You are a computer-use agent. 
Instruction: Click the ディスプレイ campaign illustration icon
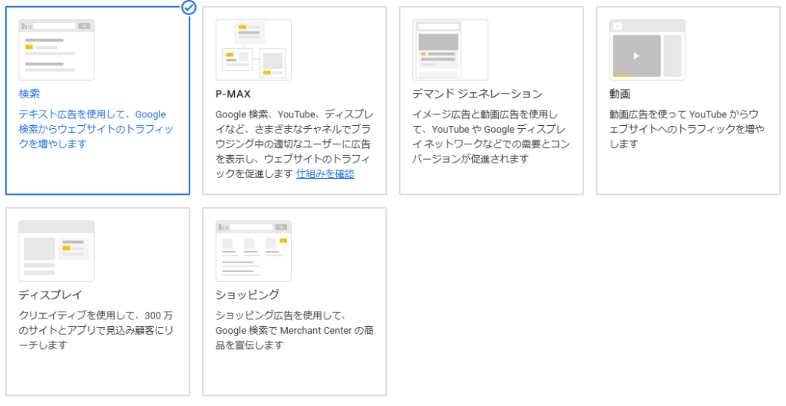57,251
